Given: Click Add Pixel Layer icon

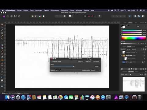Looking at the screenshot, I should [143, 69].
